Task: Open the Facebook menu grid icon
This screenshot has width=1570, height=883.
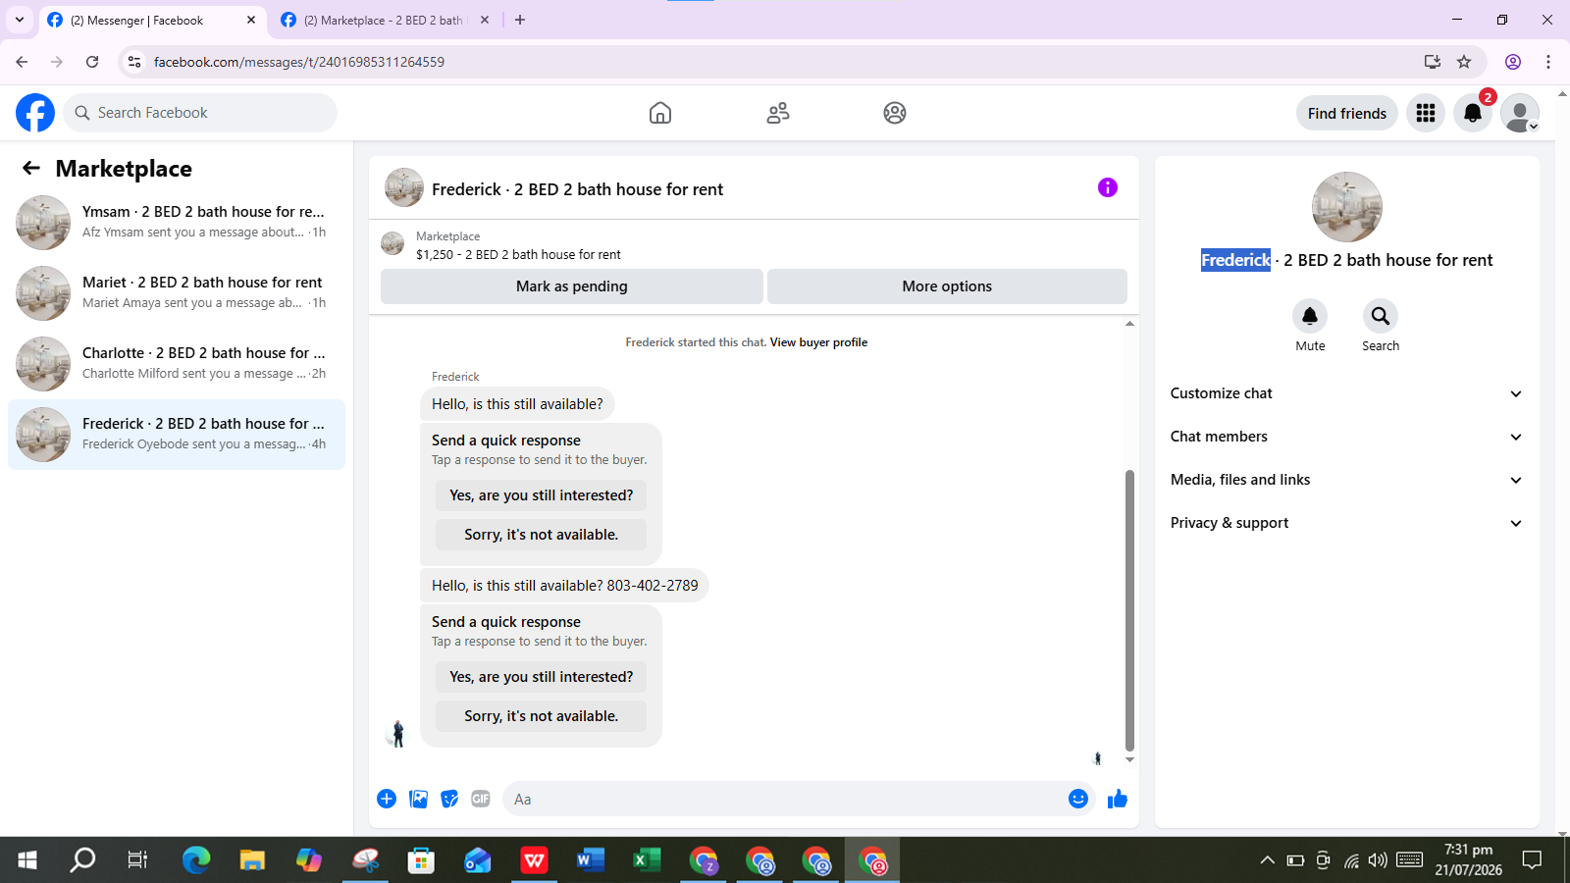Action: (x=1426, y=113)
